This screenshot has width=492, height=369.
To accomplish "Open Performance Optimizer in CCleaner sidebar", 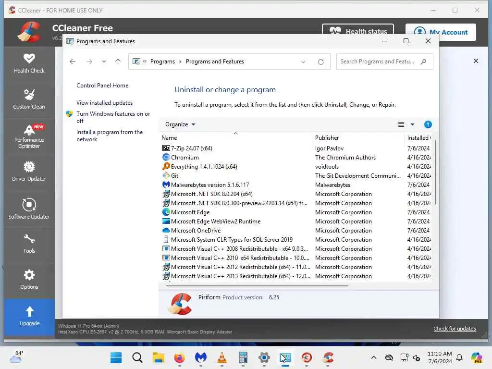I will click(29, 137).
